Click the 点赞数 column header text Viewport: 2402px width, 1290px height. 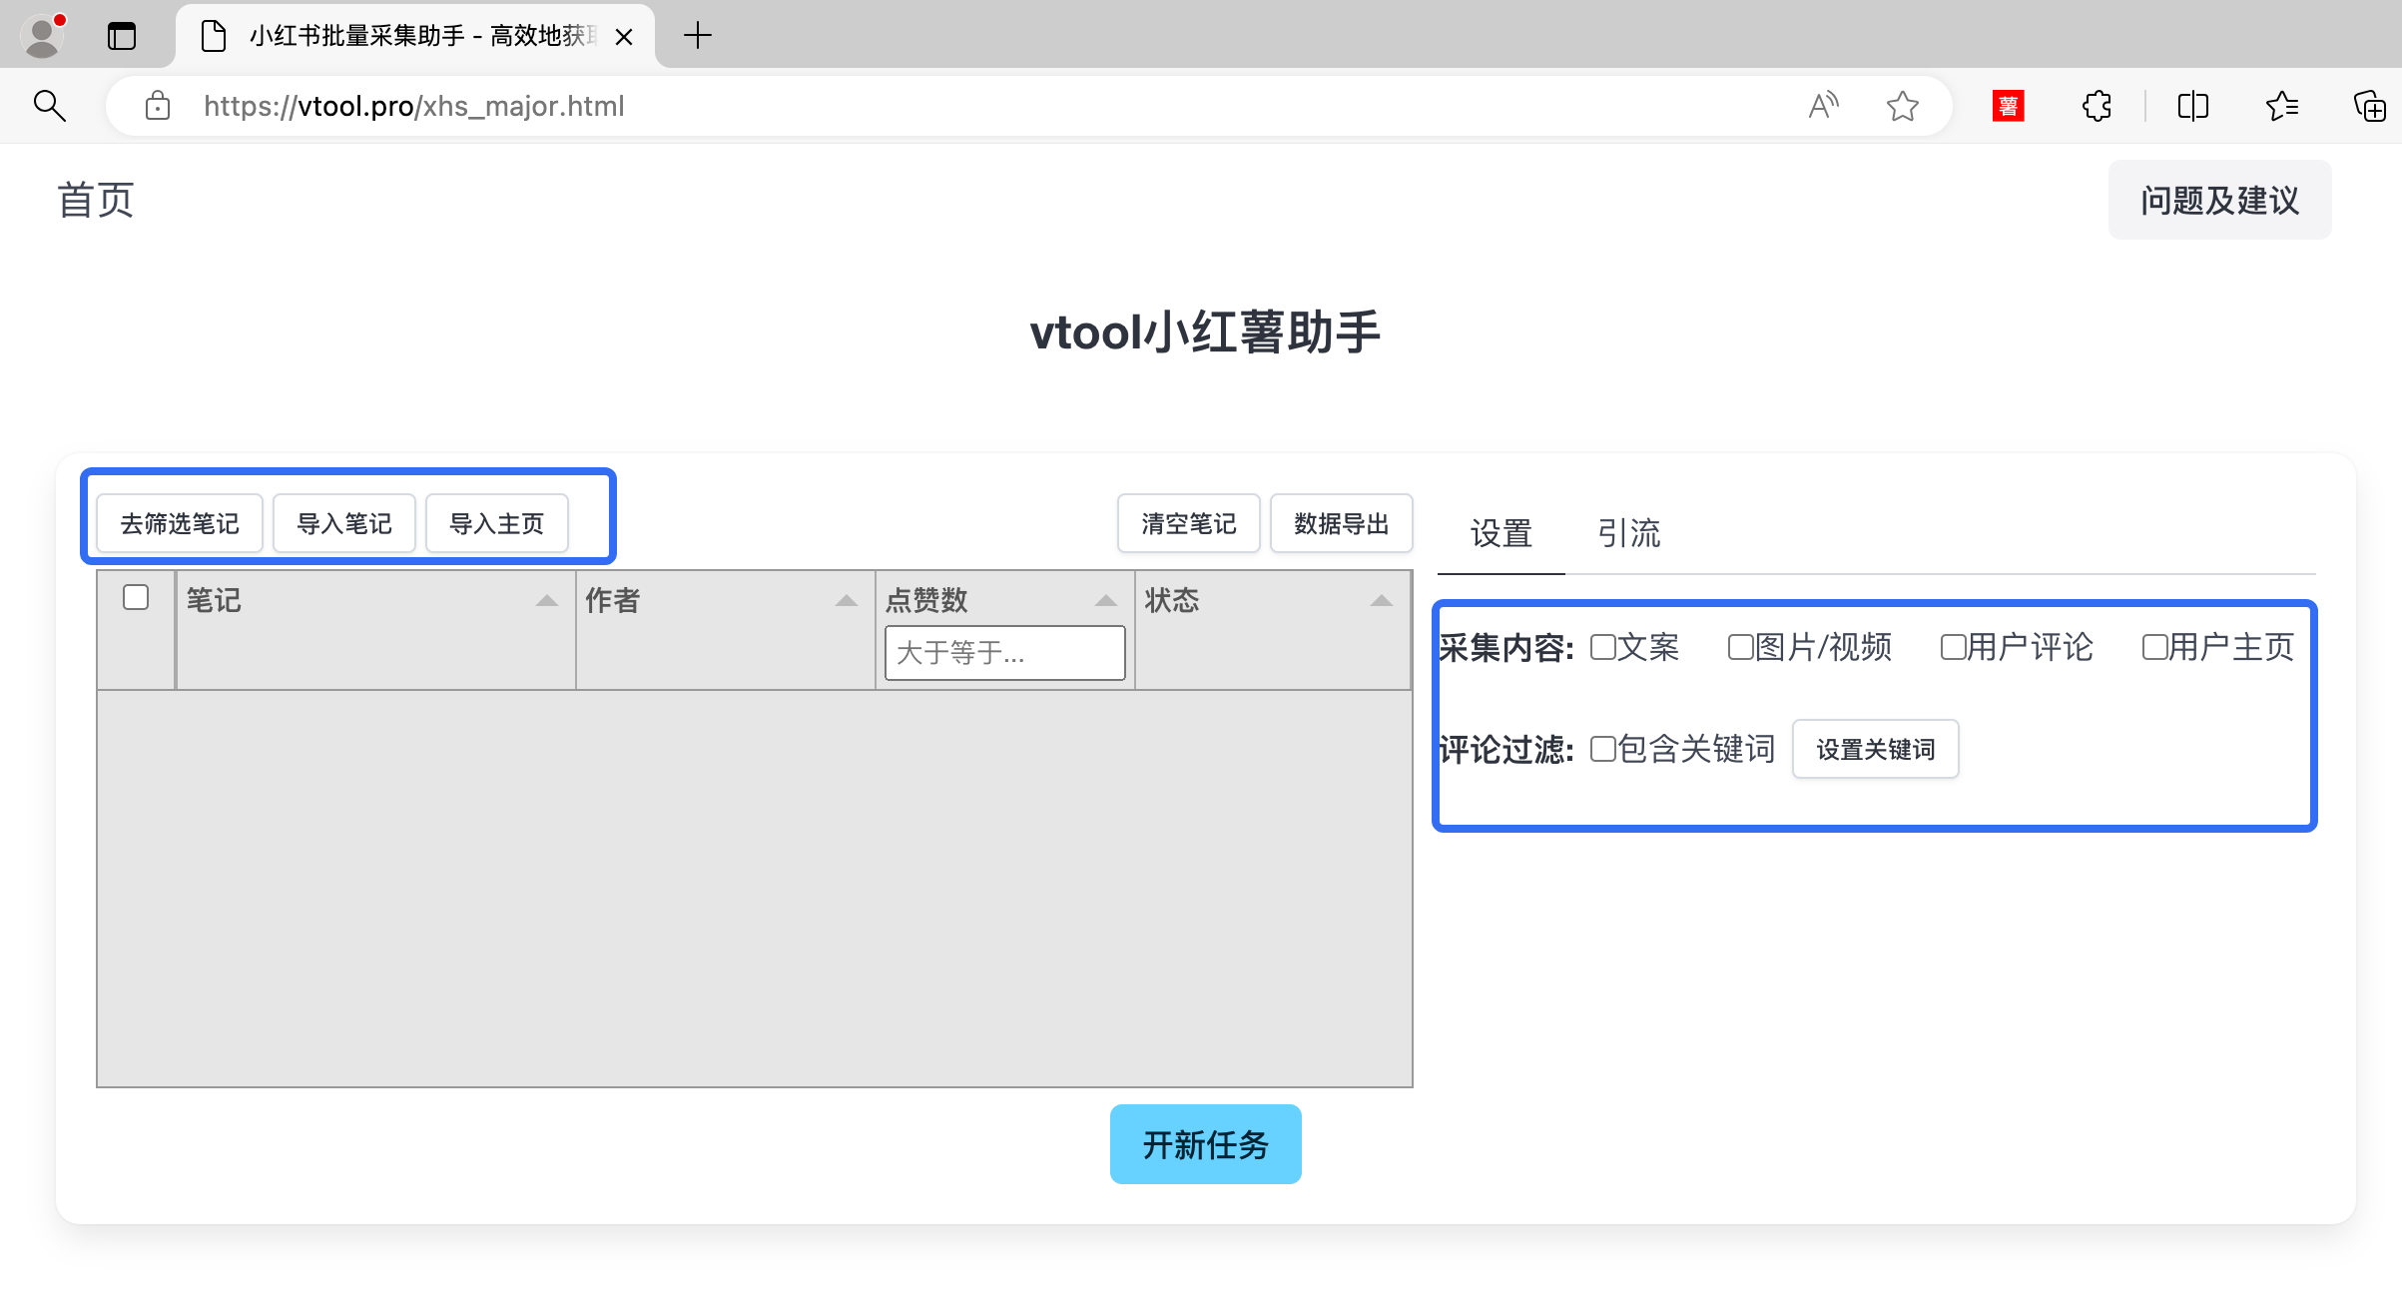pos(926,600)
